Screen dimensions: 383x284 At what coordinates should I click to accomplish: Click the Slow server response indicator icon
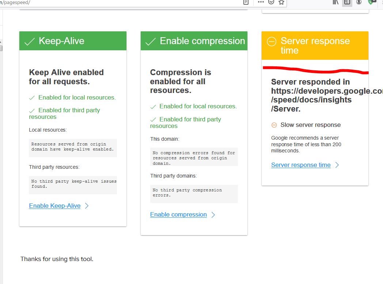(274, 125)
